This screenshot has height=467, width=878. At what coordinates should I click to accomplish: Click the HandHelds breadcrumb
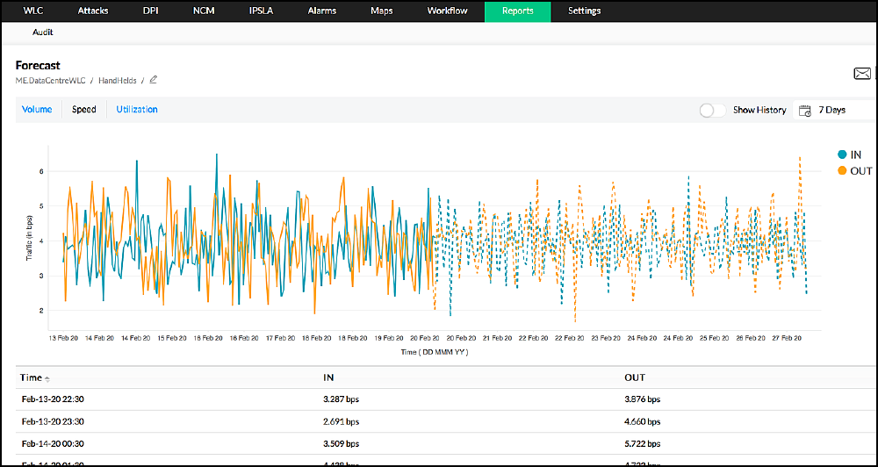(x=116, y=80)
